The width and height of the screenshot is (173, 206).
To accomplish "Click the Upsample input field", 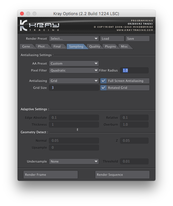I will click(74, 147).
